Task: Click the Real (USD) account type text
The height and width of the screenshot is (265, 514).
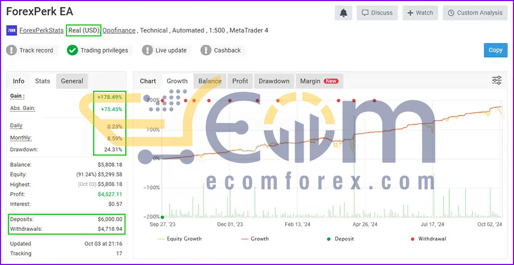Action: pos(84,30)
